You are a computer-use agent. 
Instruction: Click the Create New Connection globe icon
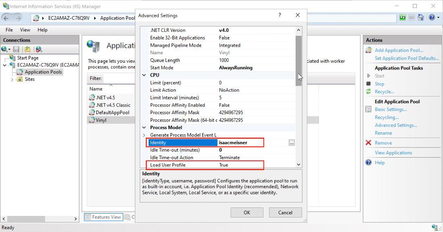pyautogui.click(x=5, y=49)
